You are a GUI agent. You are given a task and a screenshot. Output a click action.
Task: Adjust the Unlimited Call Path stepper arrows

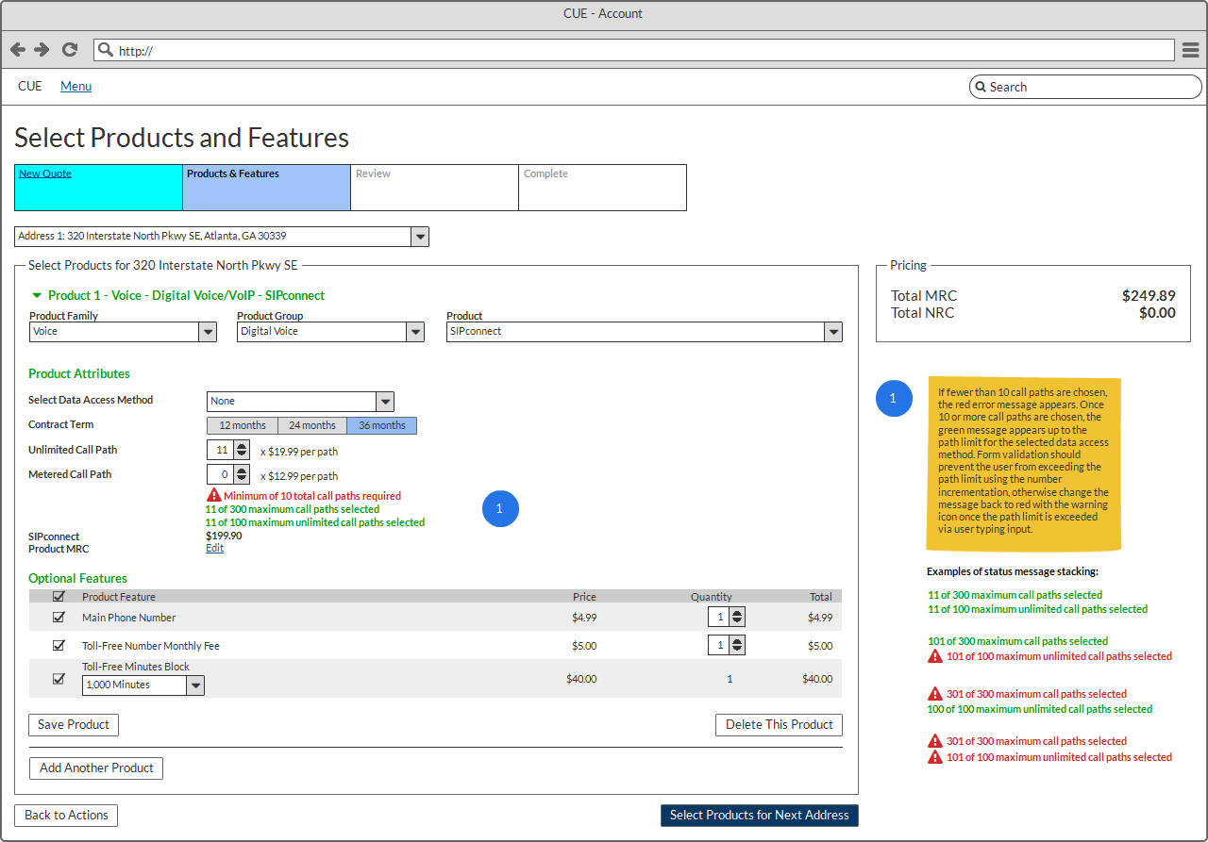coord(242,450)
